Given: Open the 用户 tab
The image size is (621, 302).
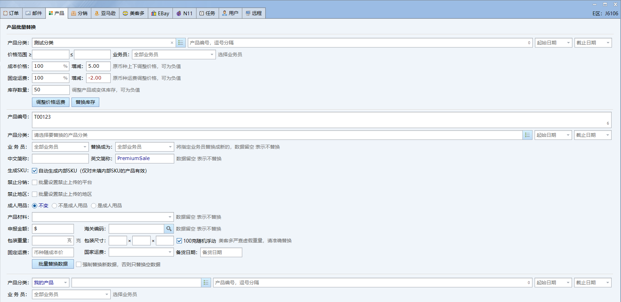Looking at the screenshot, I should (x=230, y=13).
